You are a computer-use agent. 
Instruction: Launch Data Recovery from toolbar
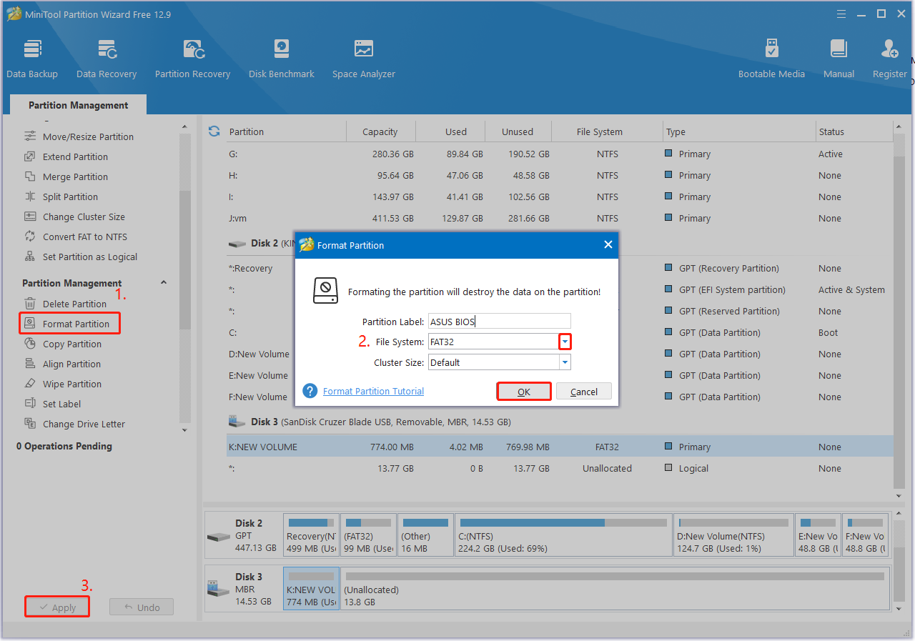107,59
